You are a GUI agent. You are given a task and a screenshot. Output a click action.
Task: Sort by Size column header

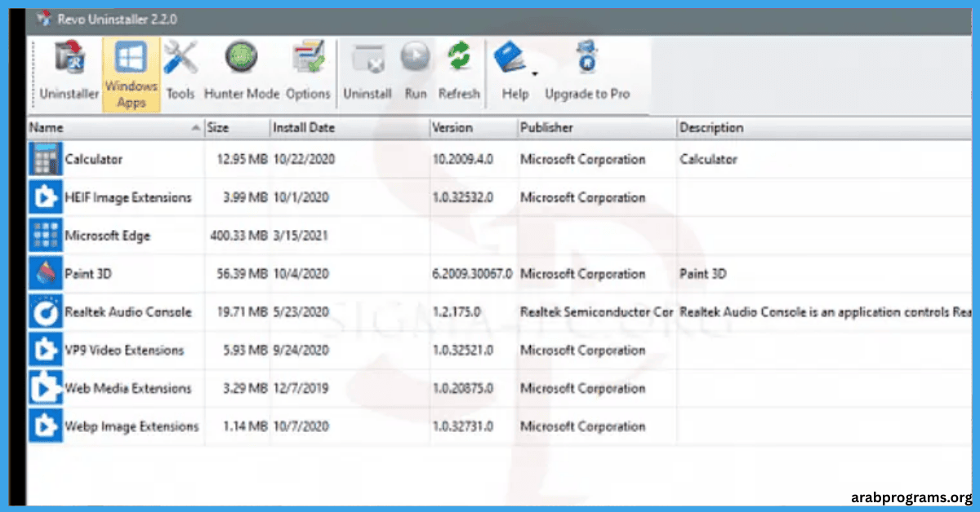point(237,128)
